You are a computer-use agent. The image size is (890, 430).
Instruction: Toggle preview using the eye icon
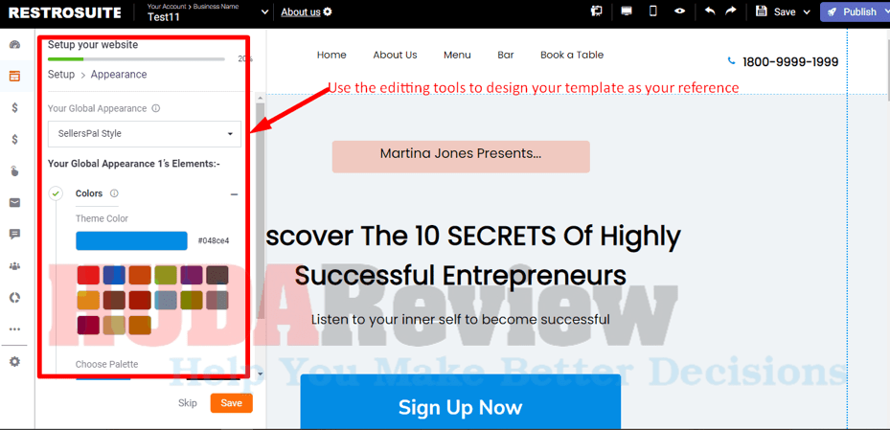click(680, 11)
